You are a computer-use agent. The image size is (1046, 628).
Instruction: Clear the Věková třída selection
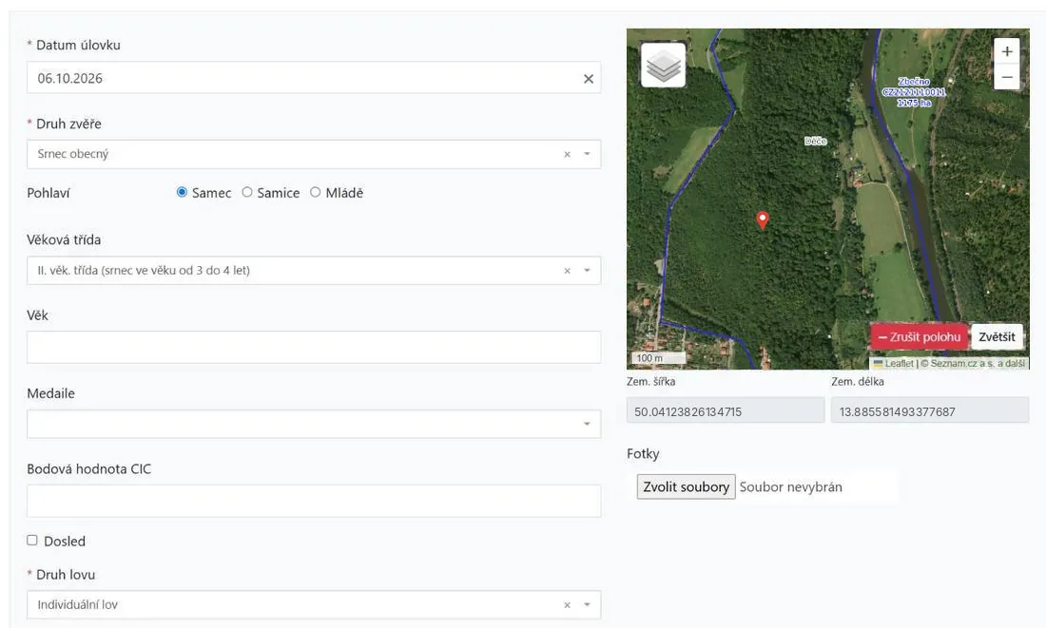[567, 271]
